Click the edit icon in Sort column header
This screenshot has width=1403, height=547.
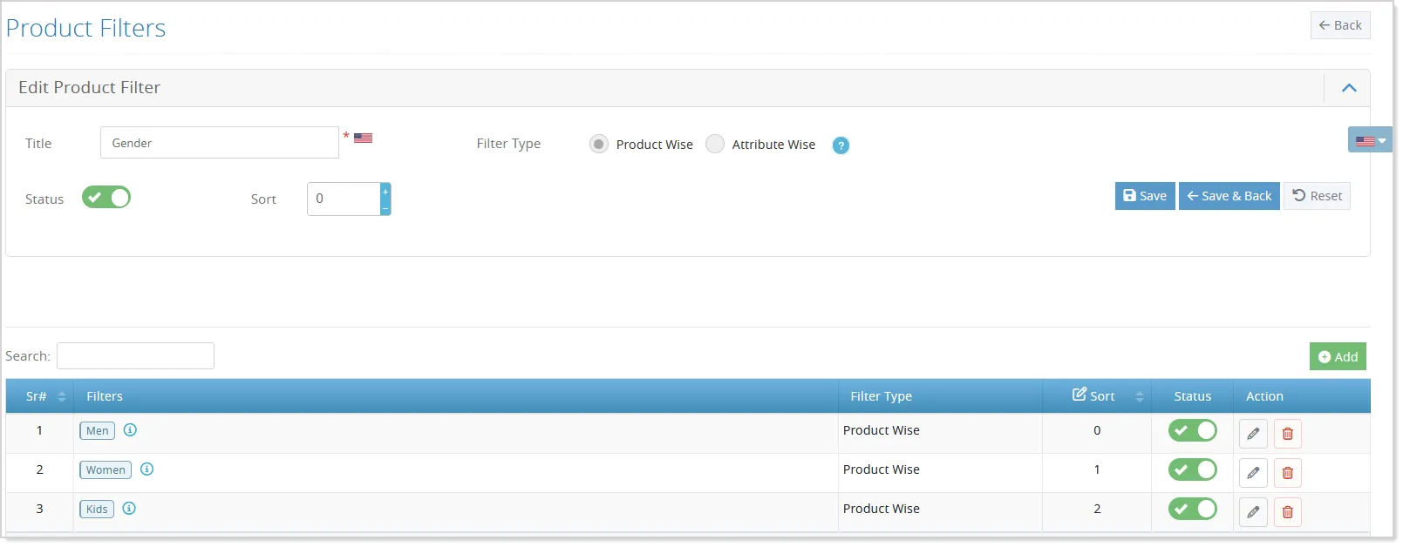[1079, 395]
